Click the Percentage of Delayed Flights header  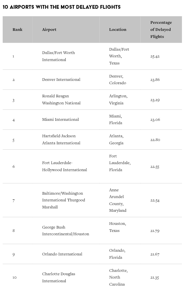click(161, 30)
